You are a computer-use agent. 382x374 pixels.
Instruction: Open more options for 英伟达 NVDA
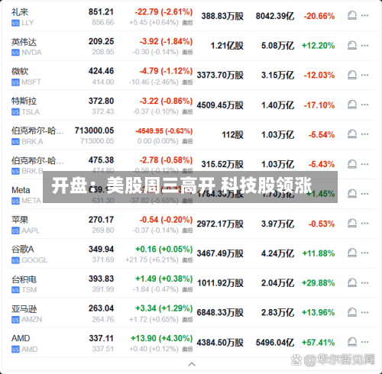364,46
